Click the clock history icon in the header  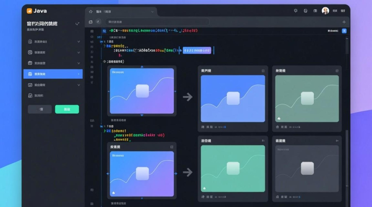click(306, 11)
